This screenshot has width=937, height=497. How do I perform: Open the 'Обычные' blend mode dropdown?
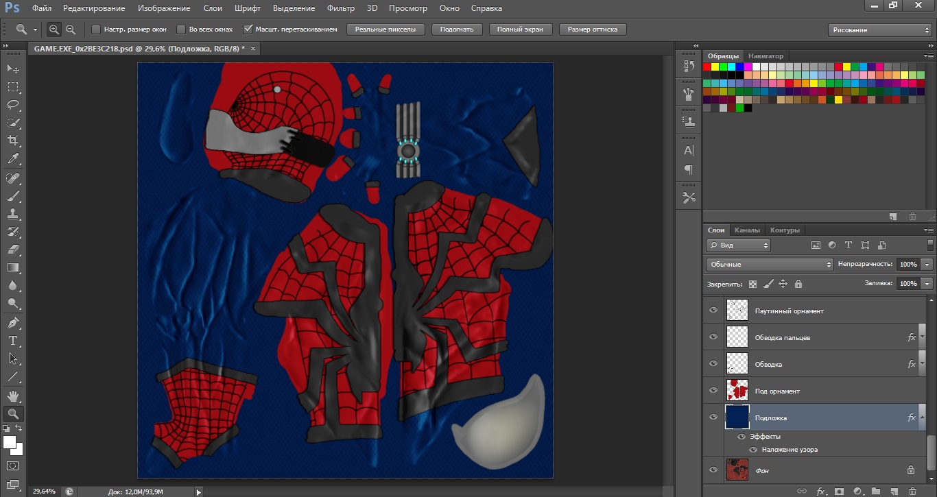tap(769, 264)
